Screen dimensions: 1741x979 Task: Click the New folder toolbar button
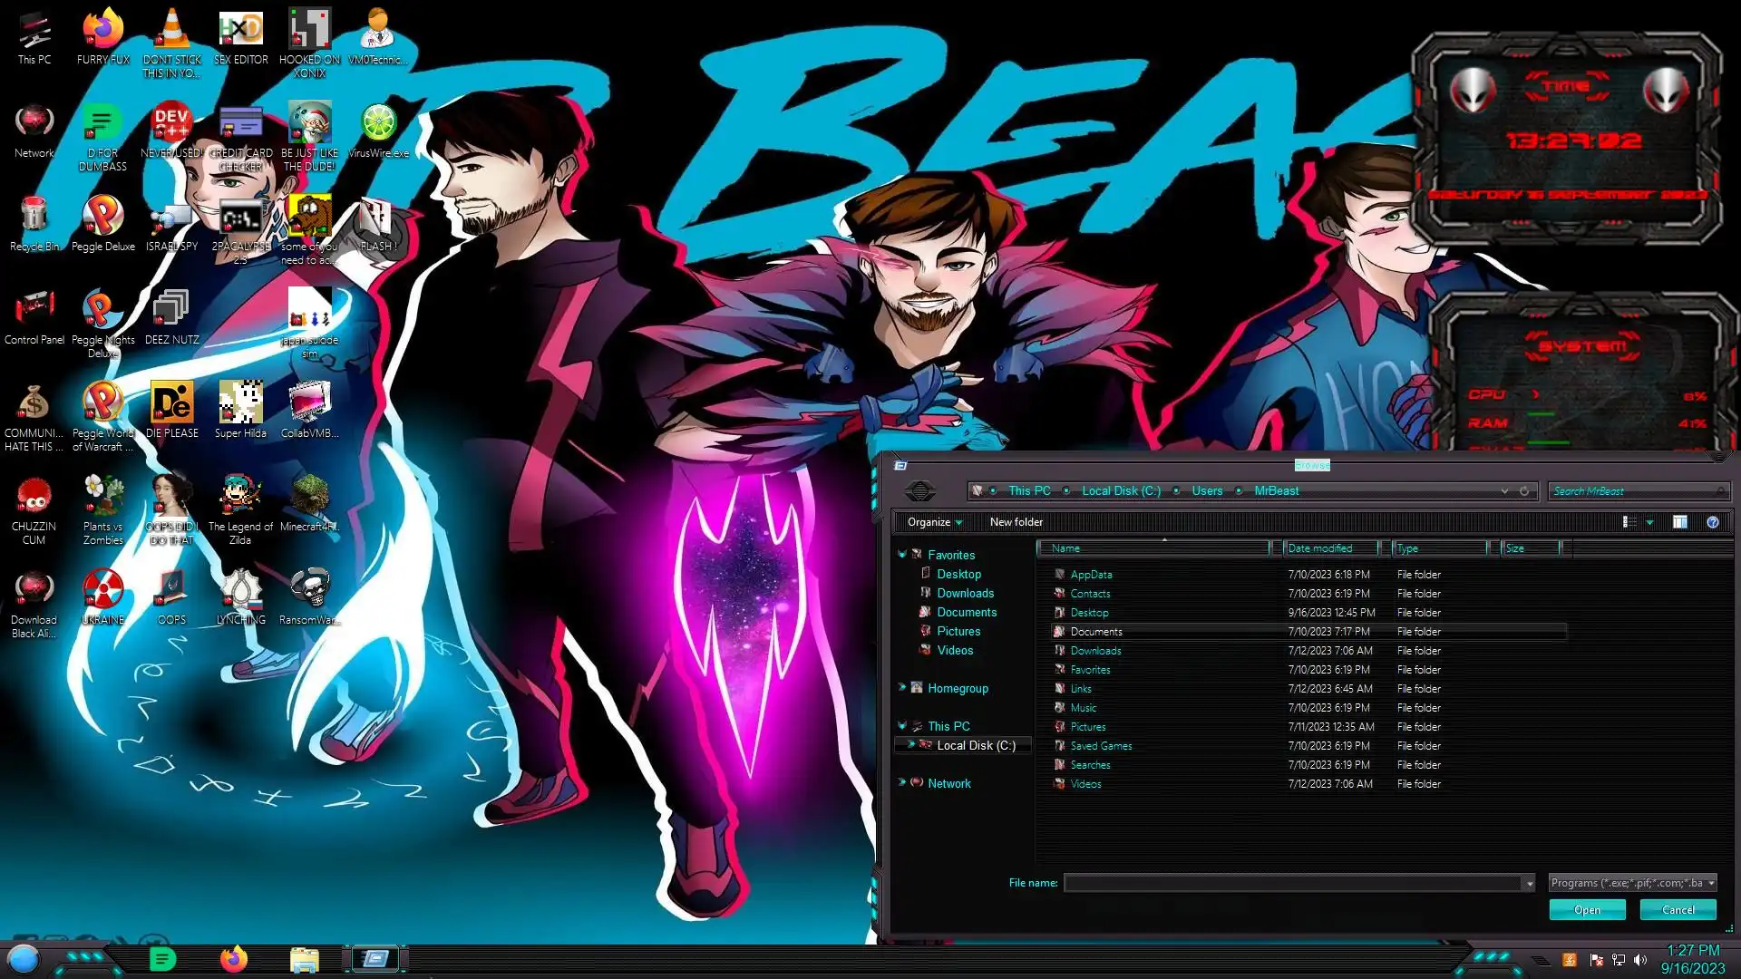pyautogui.click(x=1016, y=522)
